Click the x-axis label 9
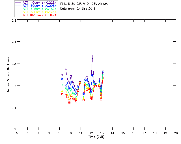The width and height of the screenshot is (181, 144). (59, 133)
